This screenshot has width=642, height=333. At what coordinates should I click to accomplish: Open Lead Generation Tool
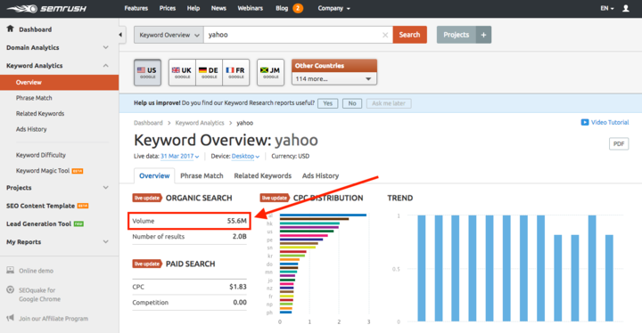coord(38,223)
